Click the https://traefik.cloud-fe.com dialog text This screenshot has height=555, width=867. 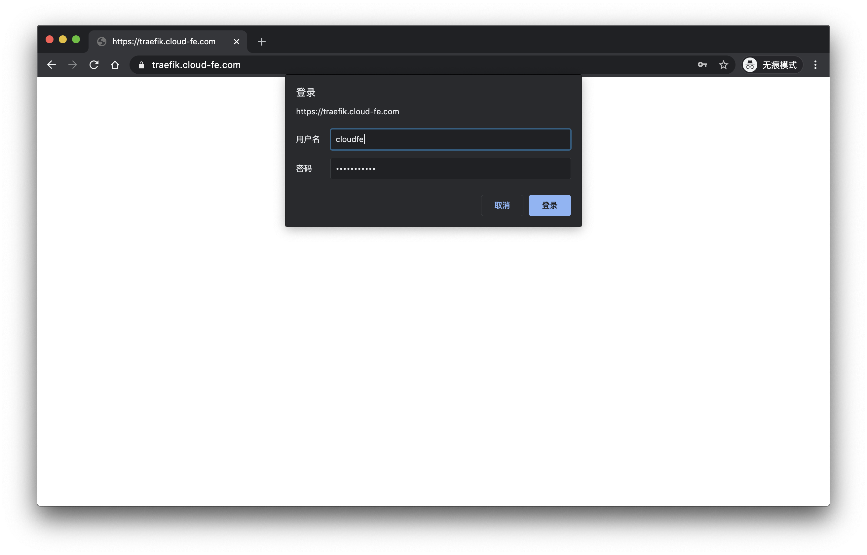(x=347, y=112)
